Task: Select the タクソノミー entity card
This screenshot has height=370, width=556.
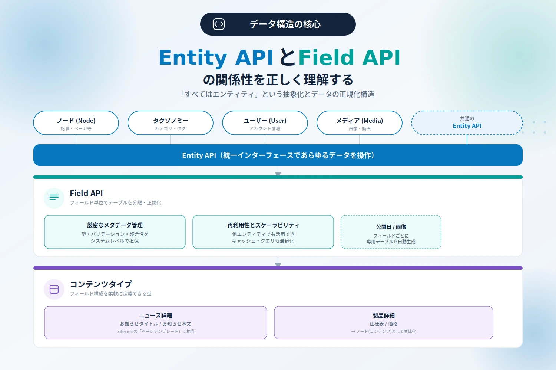Action: (x=171, y=123)
